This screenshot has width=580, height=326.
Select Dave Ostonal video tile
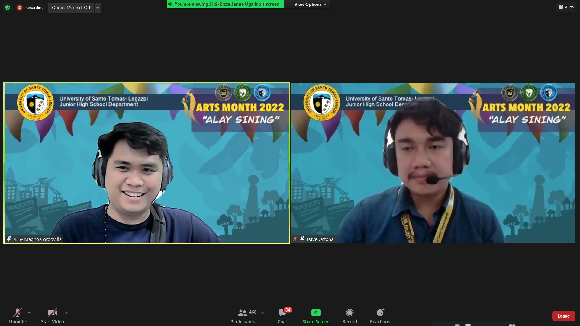[433, 163]
